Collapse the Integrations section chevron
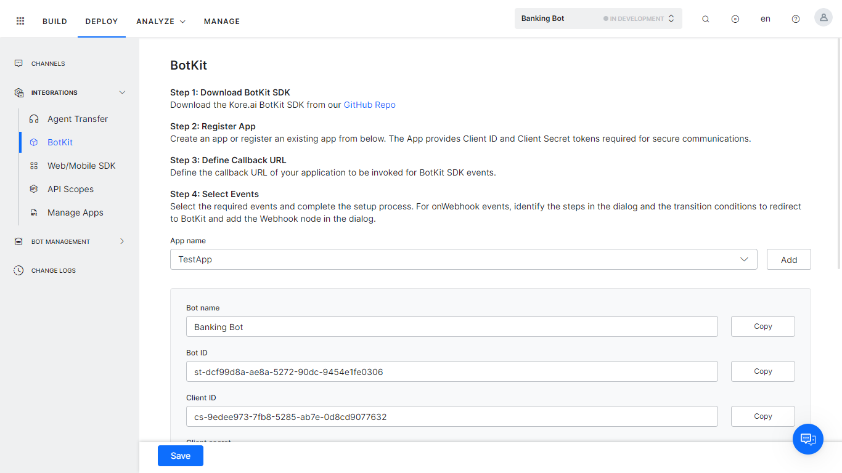The image size is (842, 473). click(123, 92)
